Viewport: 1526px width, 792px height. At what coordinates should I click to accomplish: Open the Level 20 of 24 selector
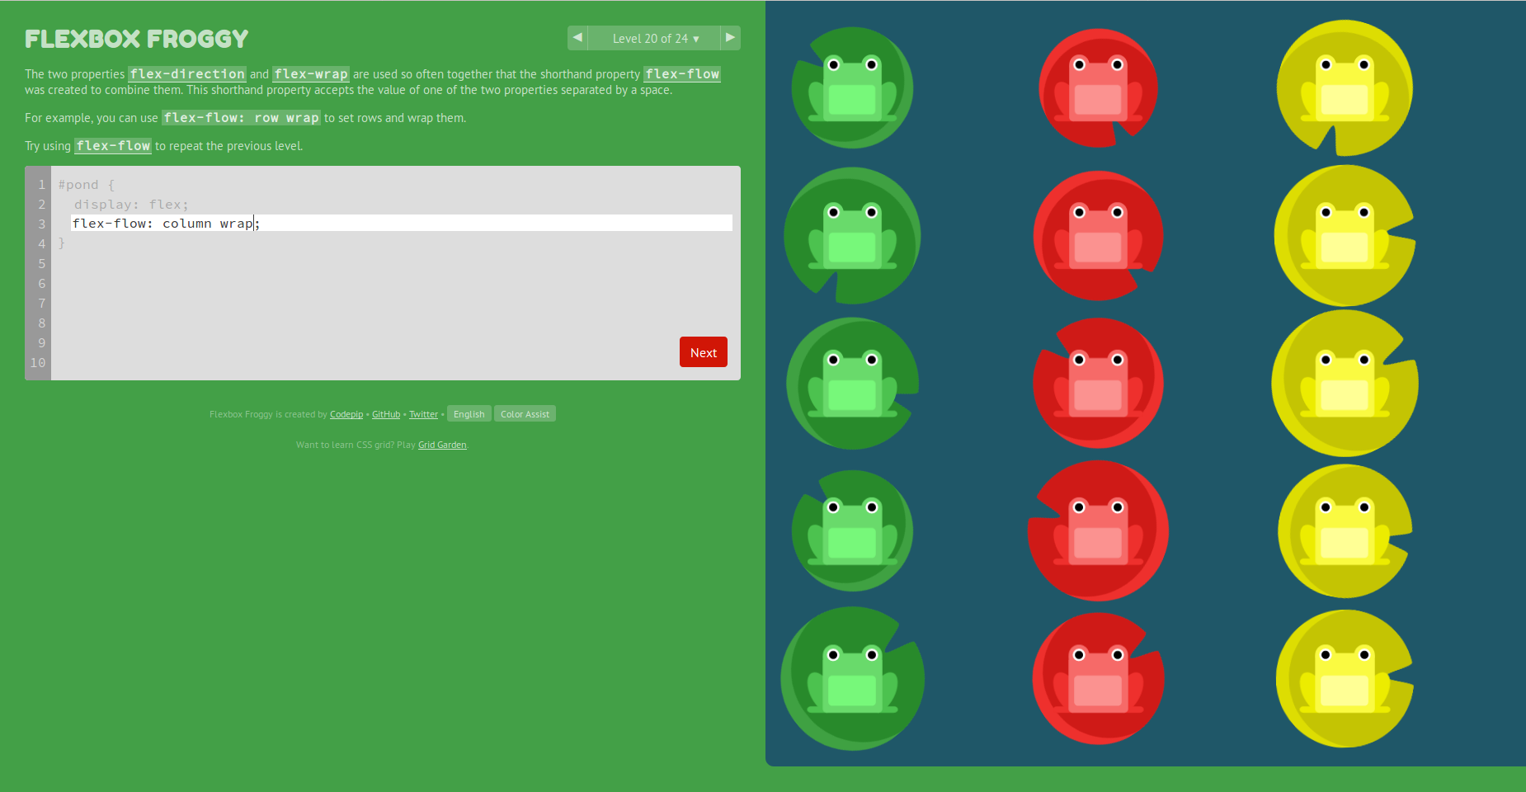pyautogui.click(x=654, y=38)
